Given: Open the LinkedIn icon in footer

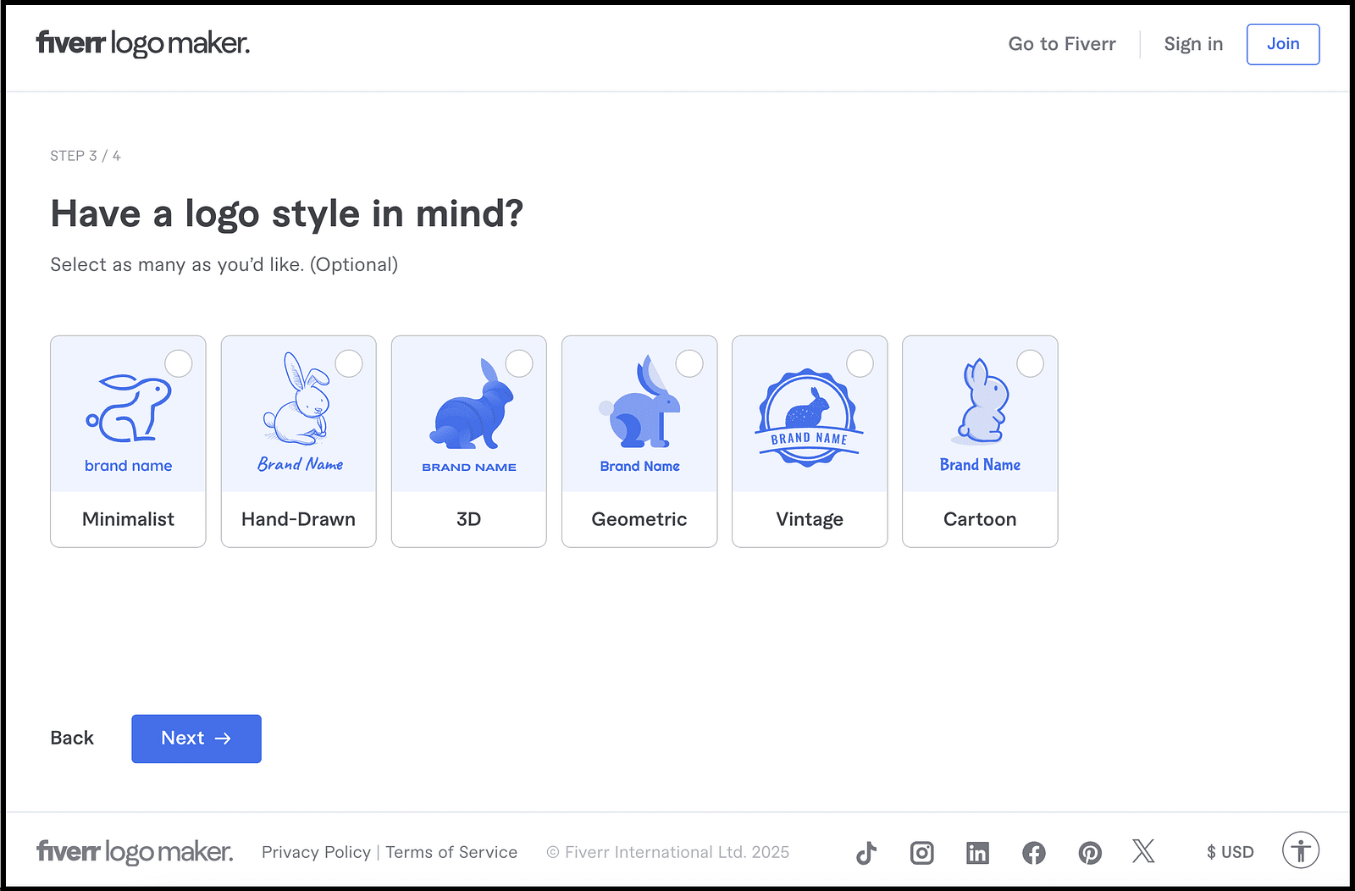Looking at the screenshot, I should point(977,853).
